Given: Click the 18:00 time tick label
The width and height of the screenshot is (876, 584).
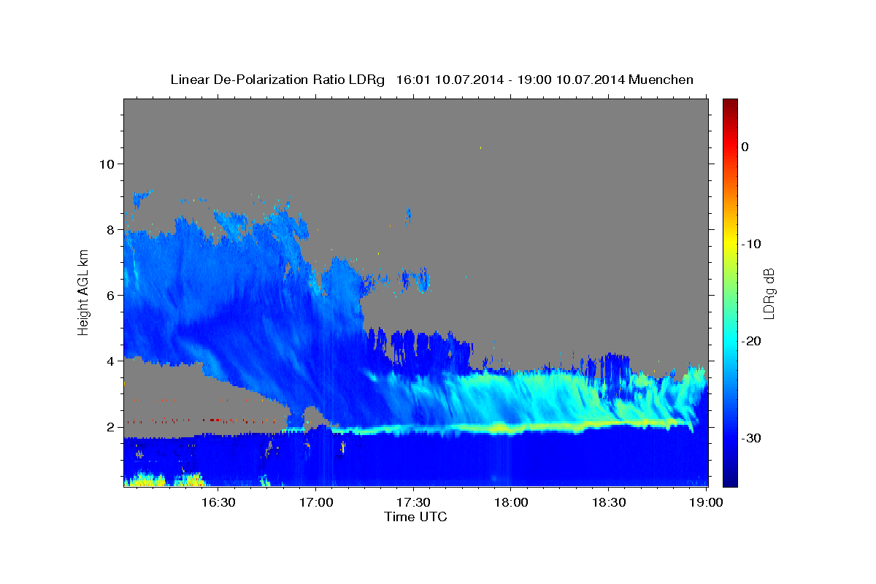Looking at the screenshot, I should [510, 502].
